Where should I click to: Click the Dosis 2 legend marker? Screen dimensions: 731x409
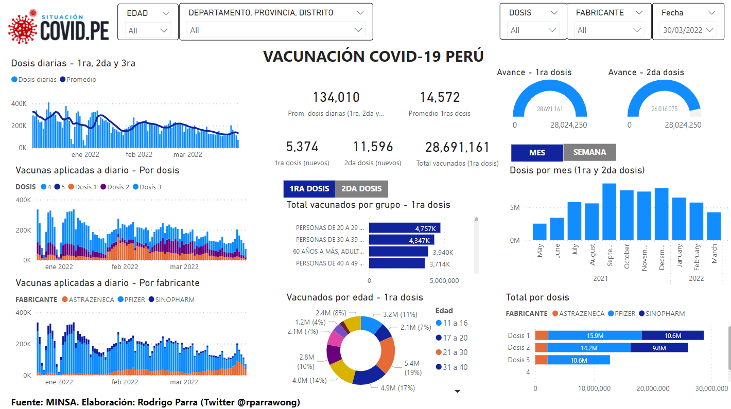click(x=103, y=187)
